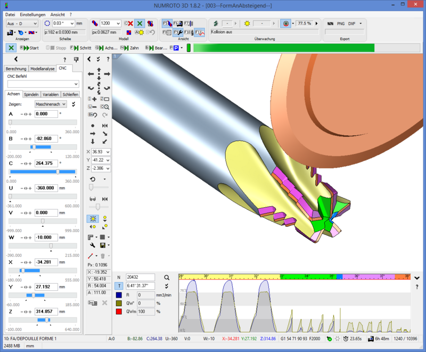The height and width of the screenshot is (352, 426).
Task: Open the 'Aus - D' display dropdown
Action: pos(22,23)
